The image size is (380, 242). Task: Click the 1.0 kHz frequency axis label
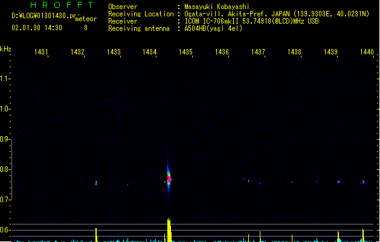pyautogui.click(x=5, y=109)
